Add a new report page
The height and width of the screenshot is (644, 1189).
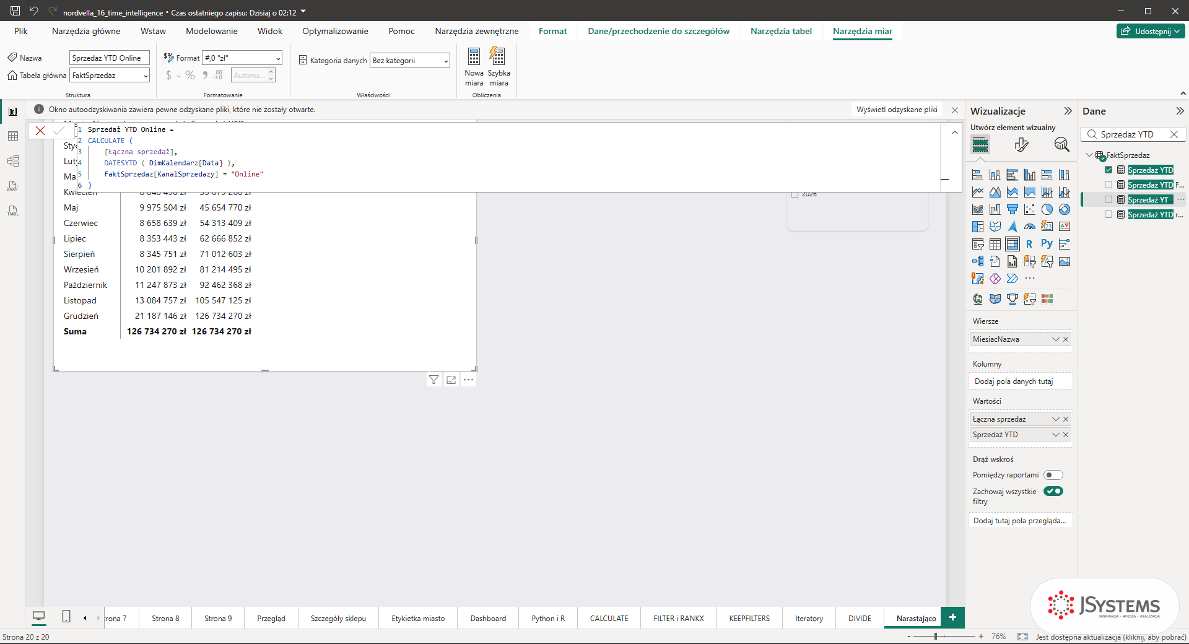(x=952, y=617)
